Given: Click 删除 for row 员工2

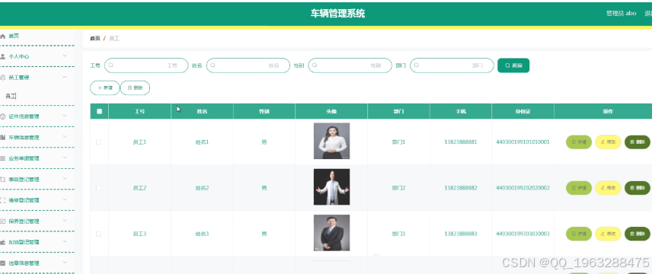Looking at the screenshot, I should click(637, 188).
